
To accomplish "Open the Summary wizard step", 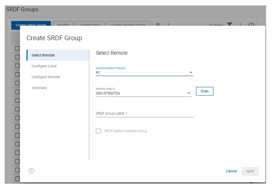I will coord(39,88).
